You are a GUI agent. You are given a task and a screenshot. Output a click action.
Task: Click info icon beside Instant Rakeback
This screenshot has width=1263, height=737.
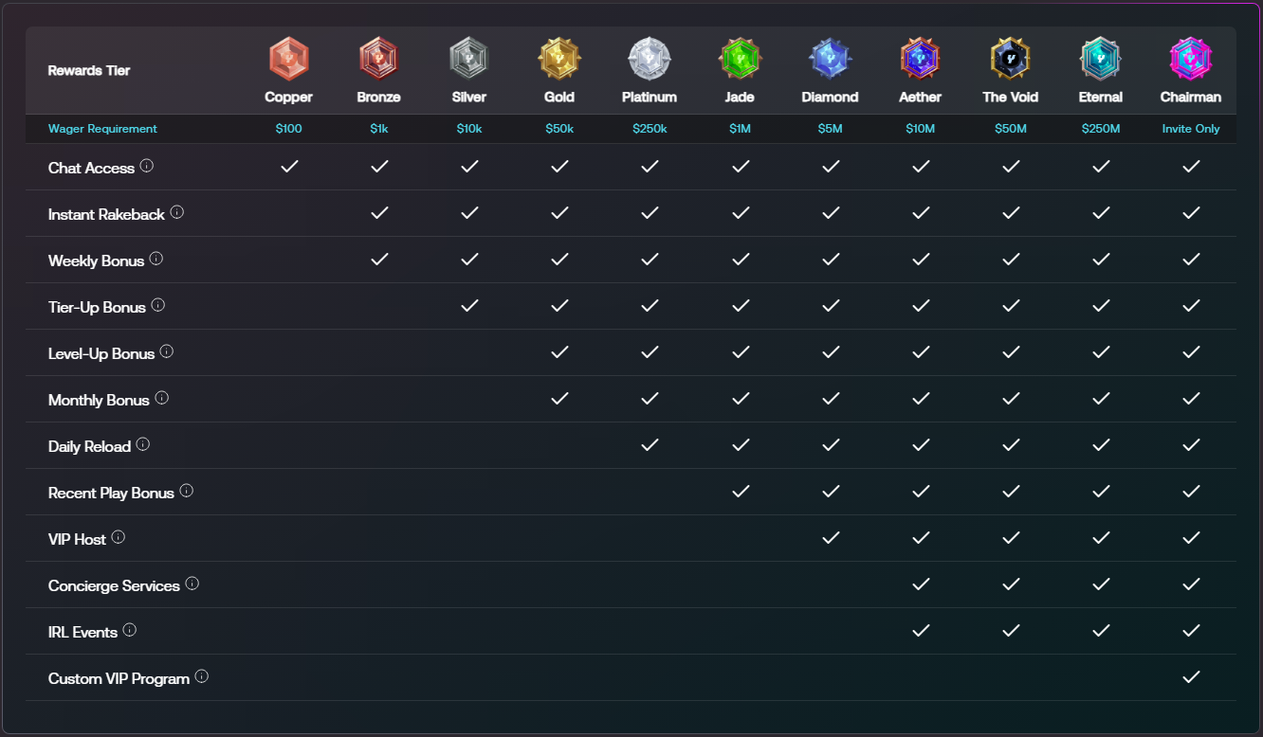[x=177, y=212]
